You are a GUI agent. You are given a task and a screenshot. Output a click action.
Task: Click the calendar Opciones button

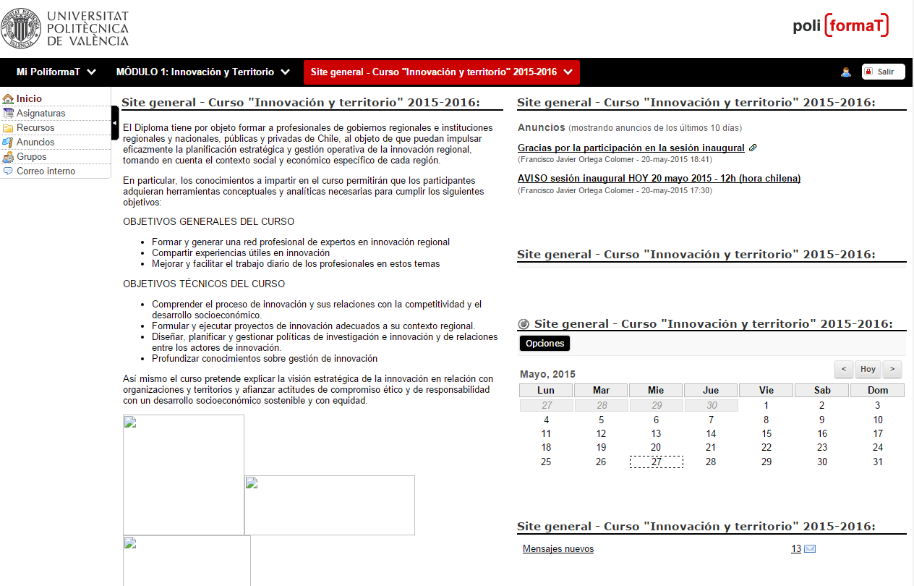(544, 344)
